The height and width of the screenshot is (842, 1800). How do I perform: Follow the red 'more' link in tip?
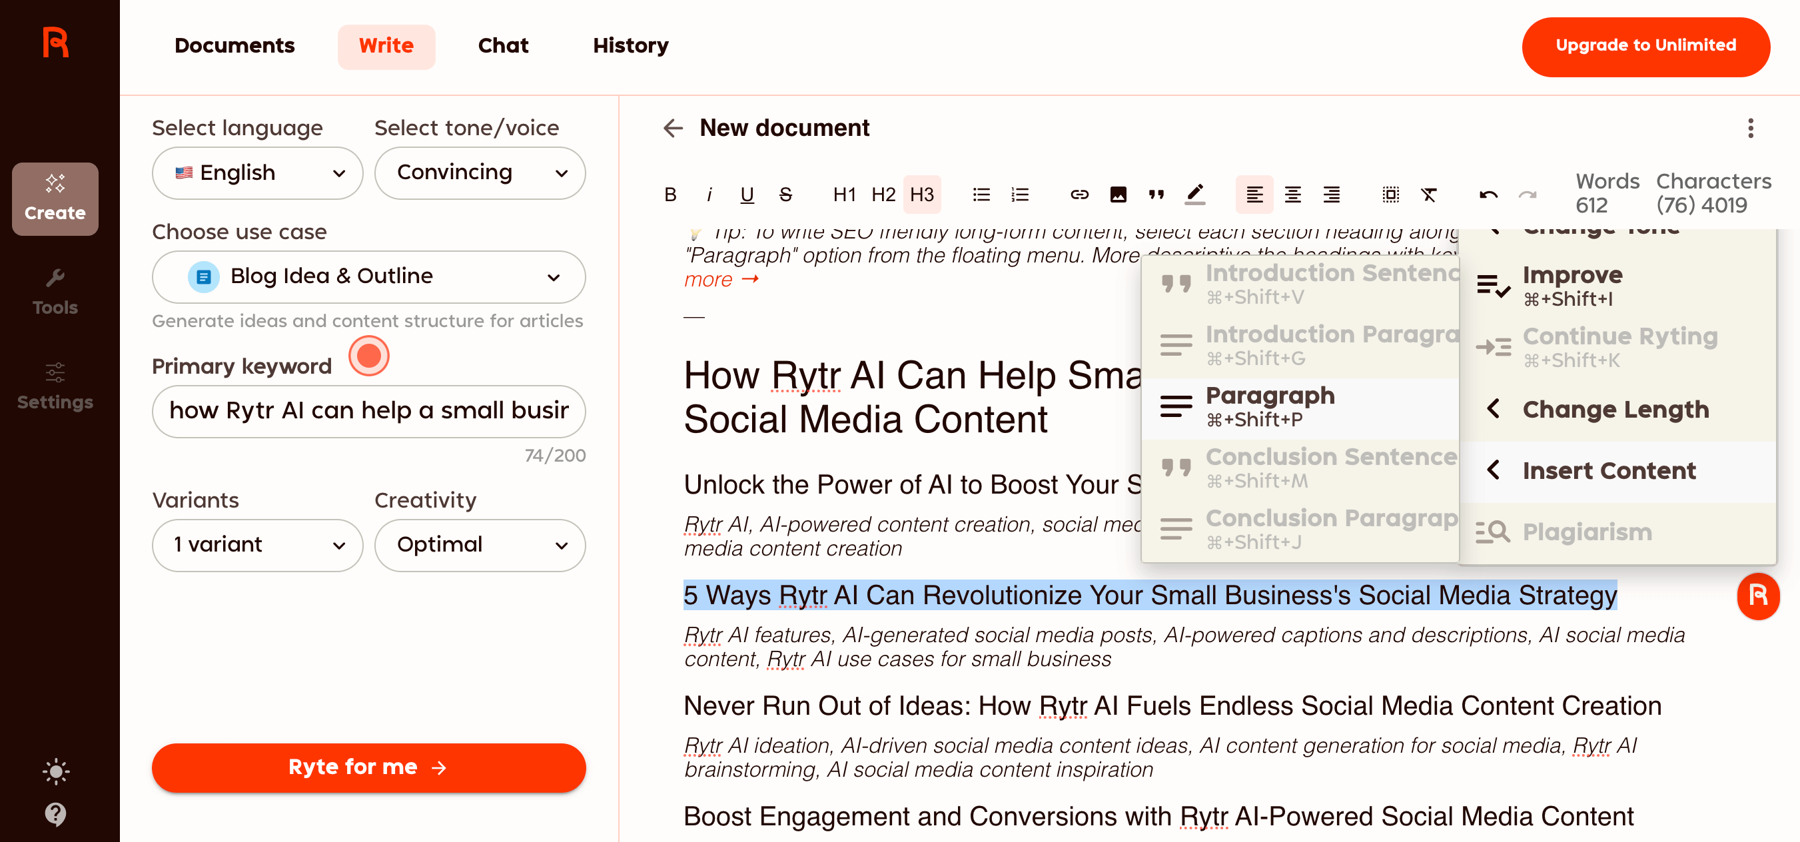click(721, 280)
